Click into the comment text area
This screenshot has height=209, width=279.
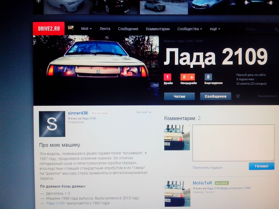[233, 143]
